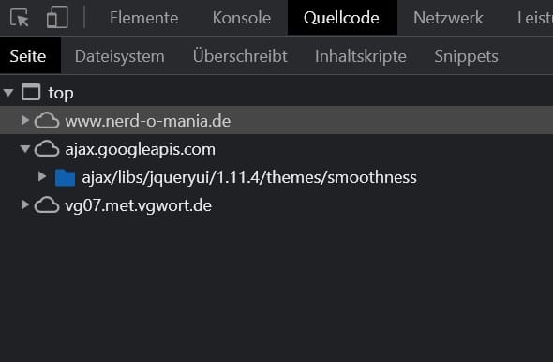
Task: Click cloud icon beside ajax.googleapis.com
Action: tap(47, 149)
